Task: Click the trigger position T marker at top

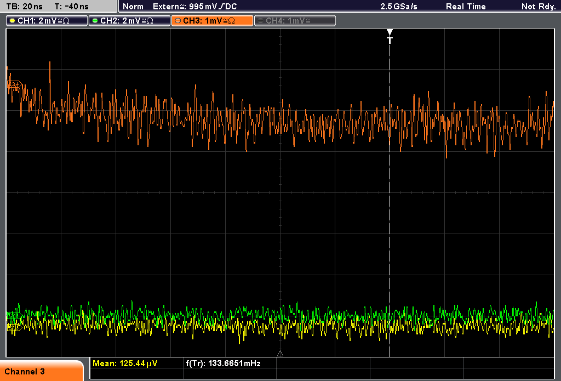Action: pos(390,36)
